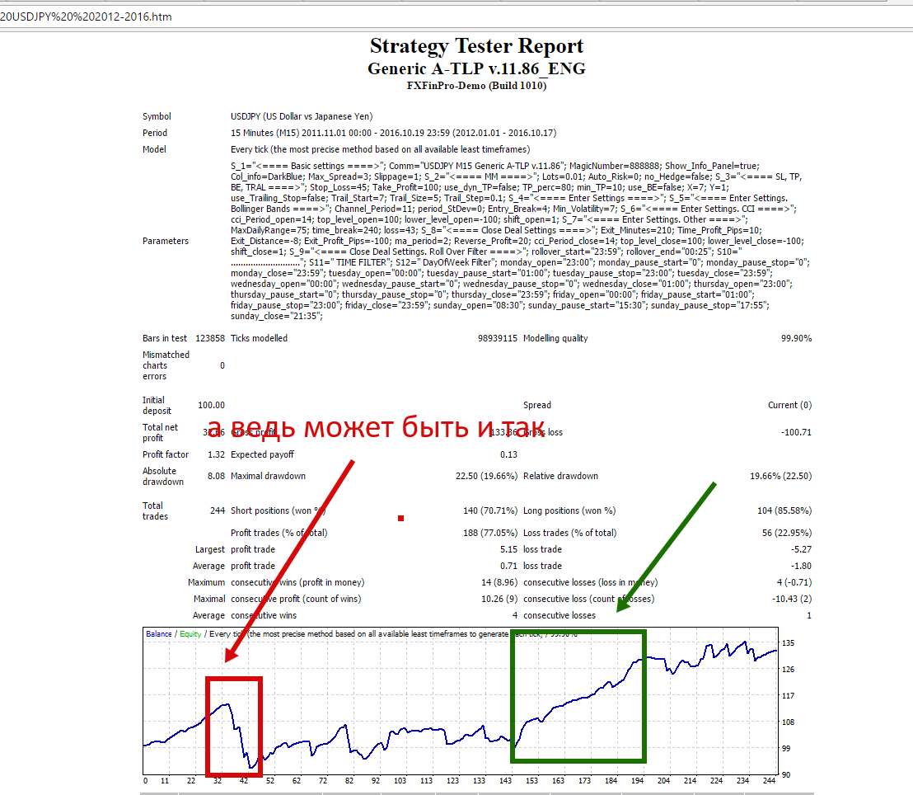The width and height of the screenshot is (913, 795).
Task: Click the 'Bars in test' label
Action: point(165,338)
